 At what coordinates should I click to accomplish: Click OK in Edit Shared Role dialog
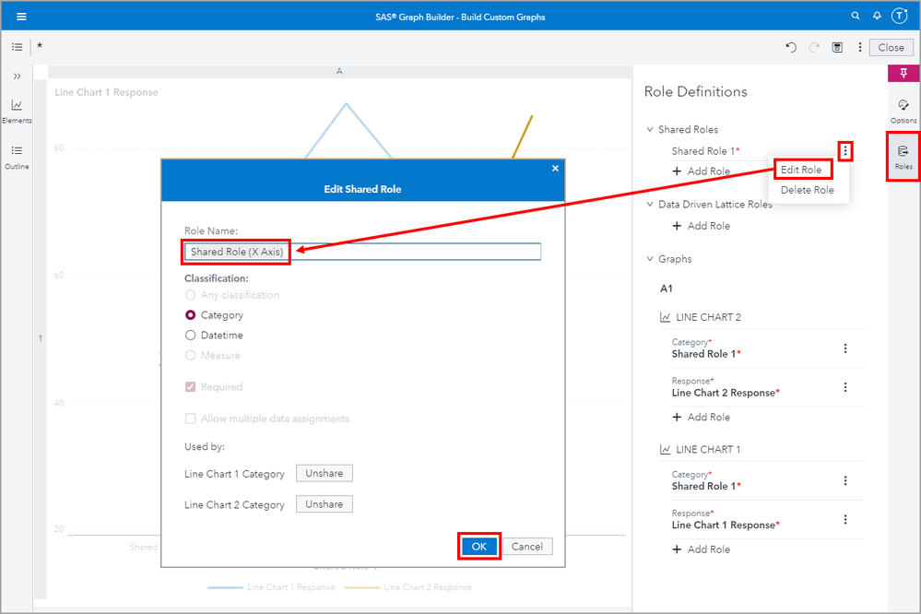tap(479, 547)
